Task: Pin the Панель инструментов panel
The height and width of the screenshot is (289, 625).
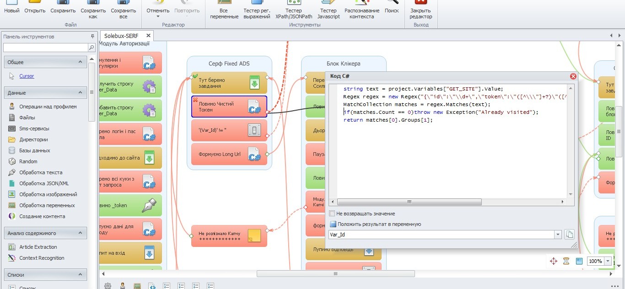Action: coord(92,37)
